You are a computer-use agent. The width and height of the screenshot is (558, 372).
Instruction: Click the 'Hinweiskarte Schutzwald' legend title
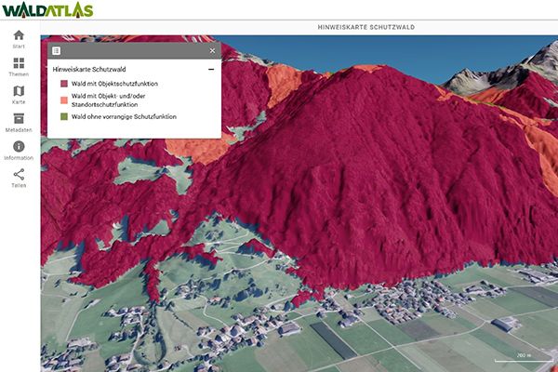pyautogui.click(x=89, y=69)
